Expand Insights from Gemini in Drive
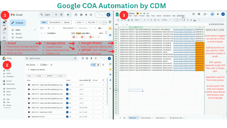 coord(36,70)
